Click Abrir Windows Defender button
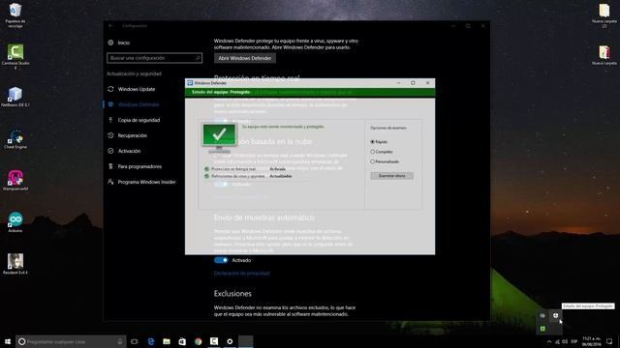The width and height of the screenshot is (620, 348). [245, 58]
